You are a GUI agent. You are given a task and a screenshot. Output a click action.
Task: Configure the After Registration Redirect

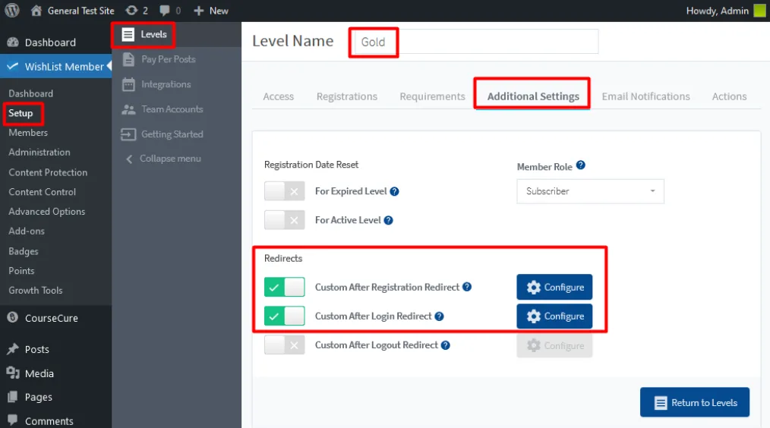pos(554,287)
